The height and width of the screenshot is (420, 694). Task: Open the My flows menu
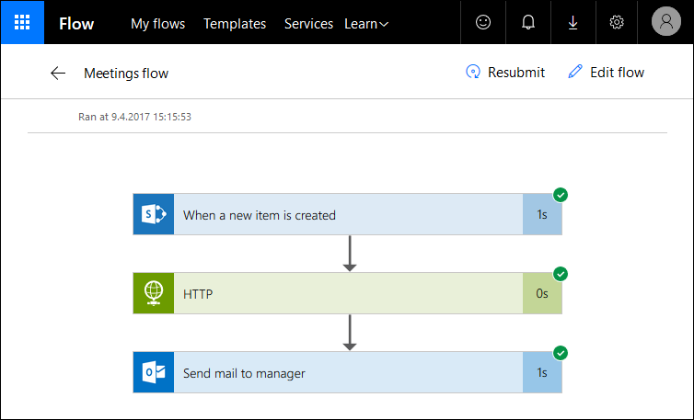157,24
